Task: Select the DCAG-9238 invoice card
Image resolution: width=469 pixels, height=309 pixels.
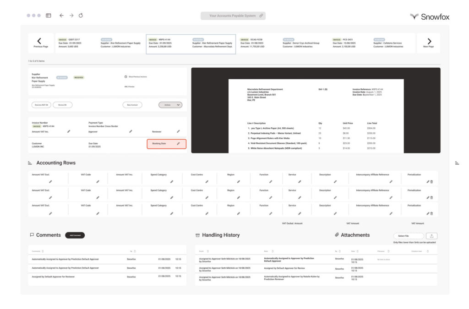Action: [282, 43]
